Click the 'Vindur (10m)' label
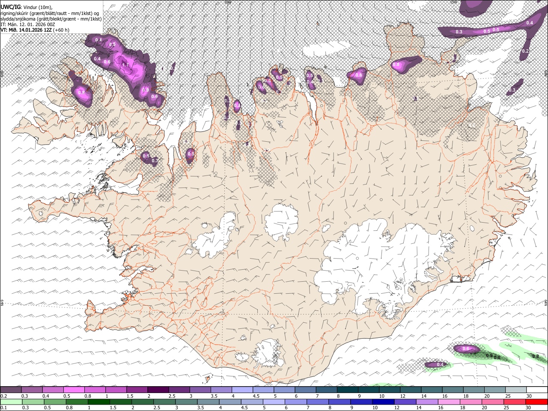The height and width of the screenshot is (411, 548). (37, 7)
